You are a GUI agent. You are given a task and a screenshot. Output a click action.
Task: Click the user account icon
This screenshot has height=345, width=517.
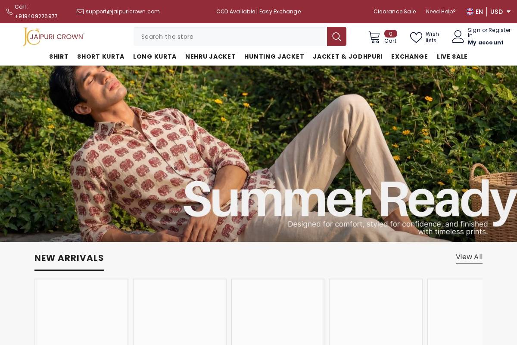point(458,36)
